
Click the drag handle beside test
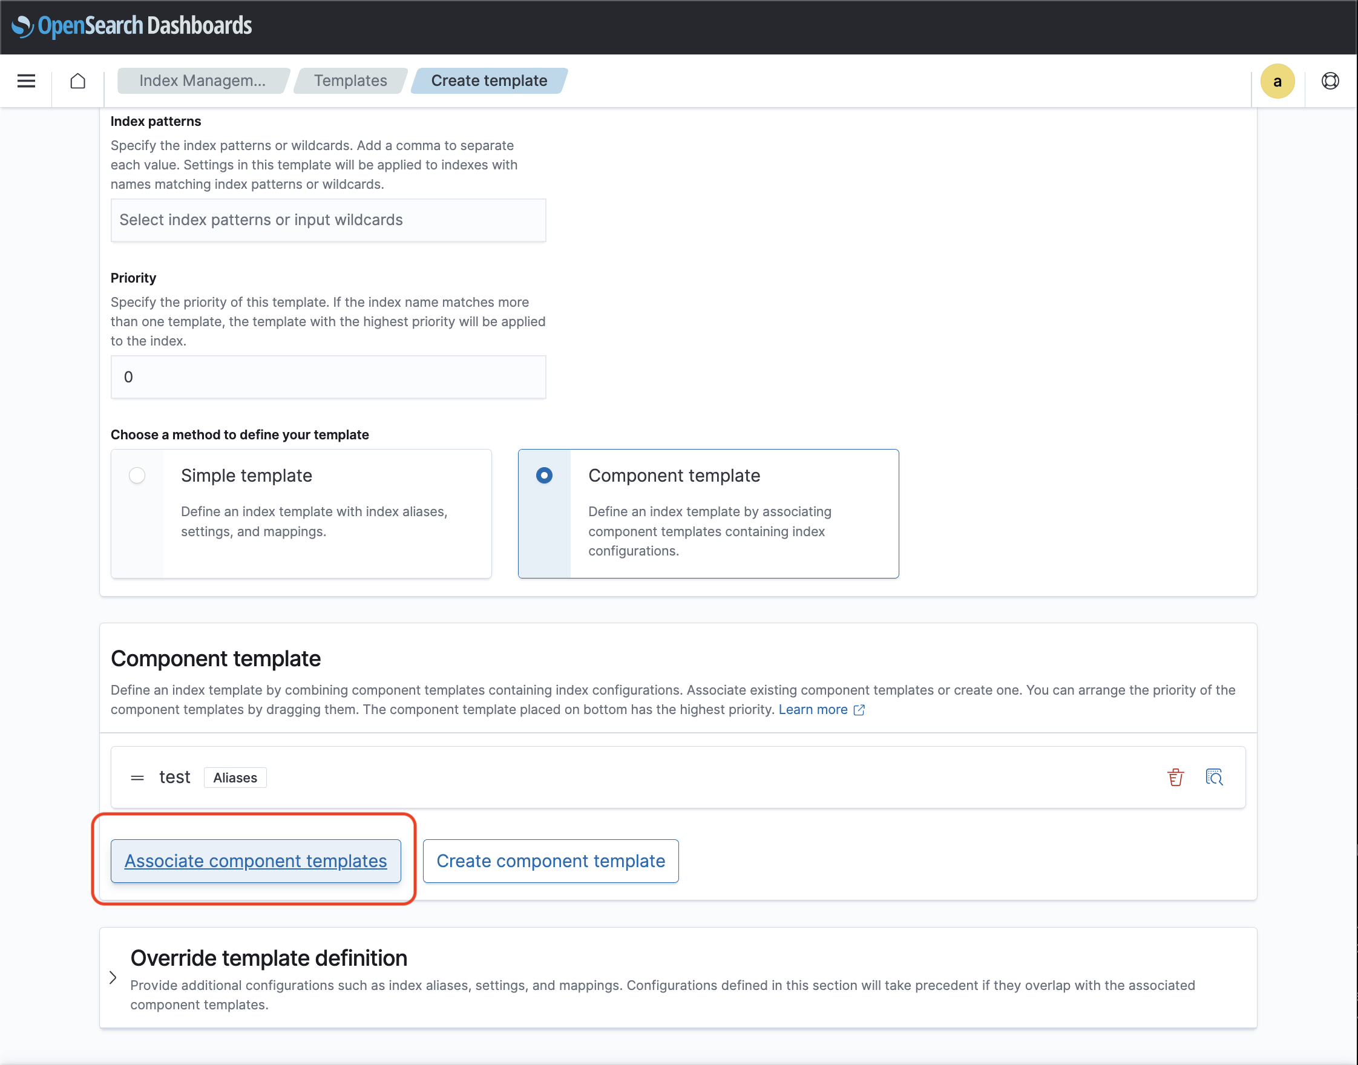137,777
